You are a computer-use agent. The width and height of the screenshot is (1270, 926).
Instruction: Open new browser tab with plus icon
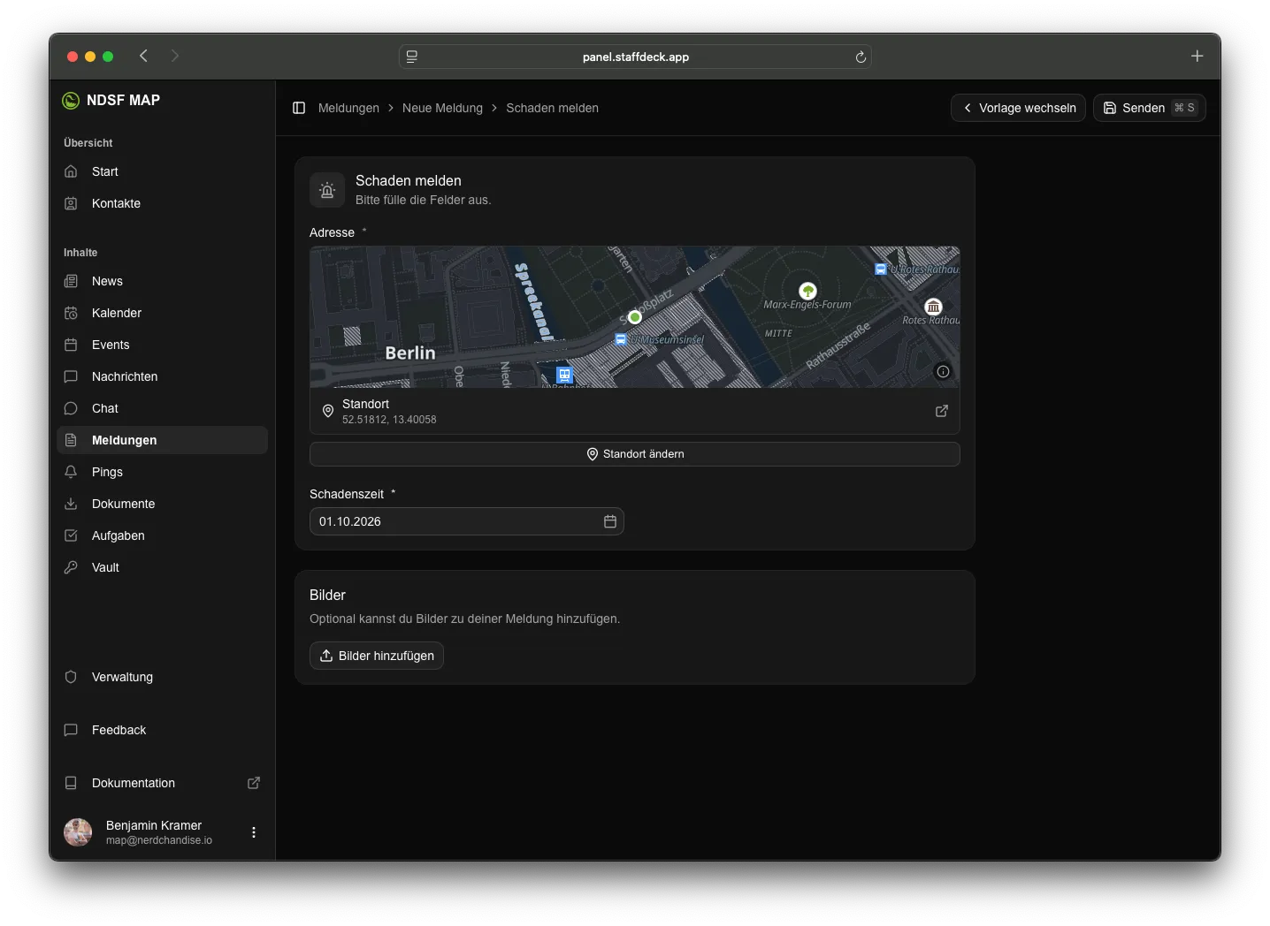click(x=1197, y=56)
